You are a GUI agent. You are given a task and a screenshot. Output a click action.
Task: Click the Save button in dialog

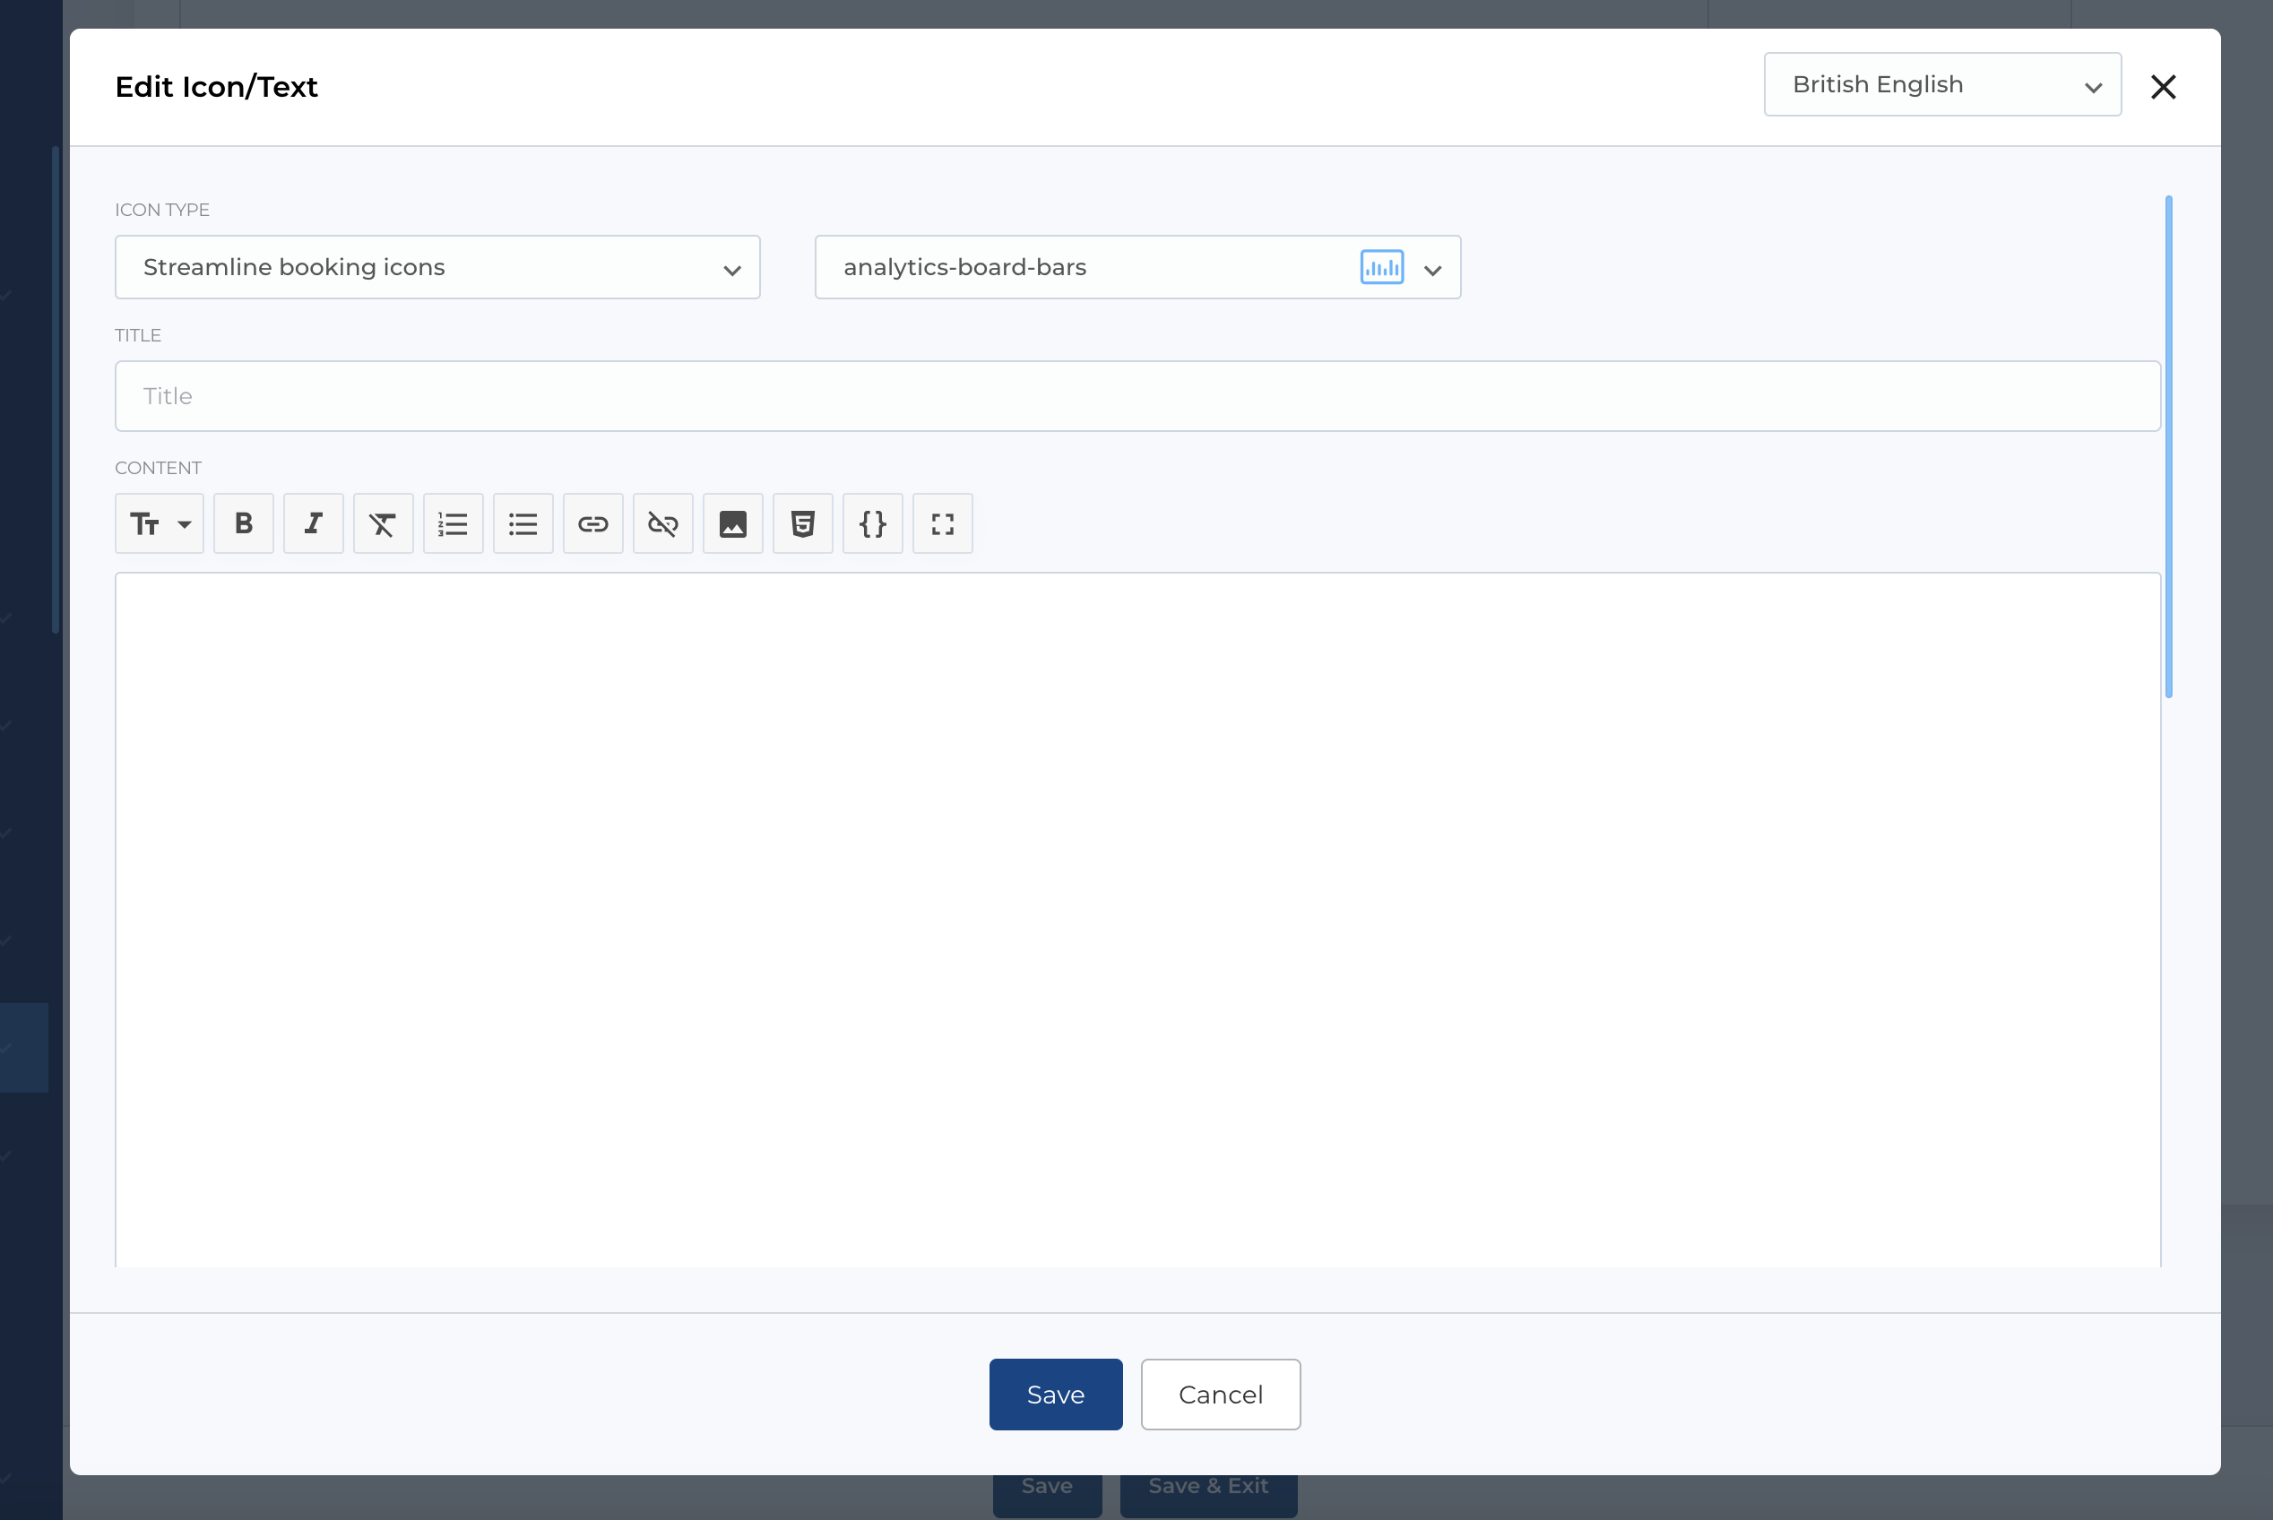[1055, 1394]
